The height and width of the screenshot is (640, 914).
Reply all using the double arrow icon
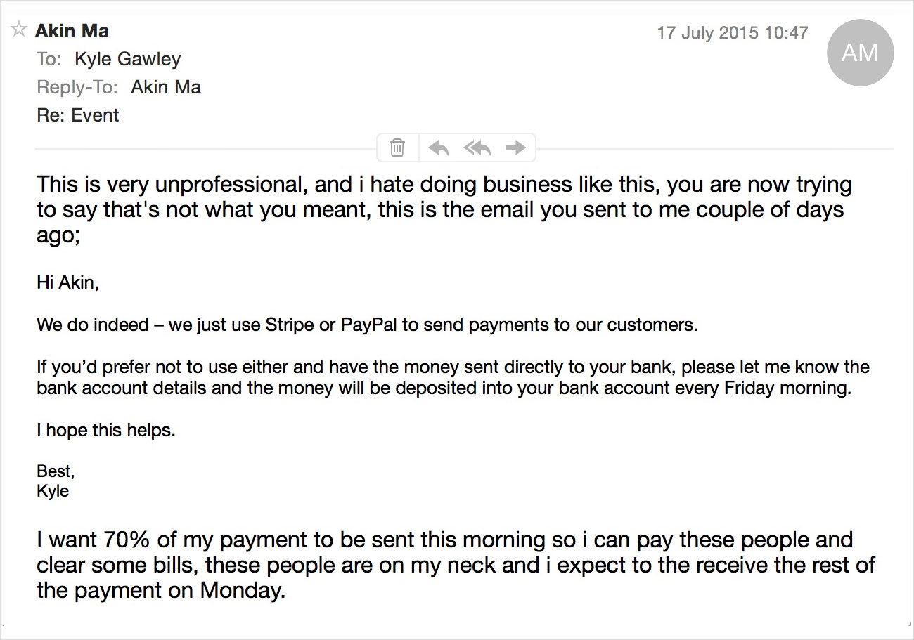477,148
